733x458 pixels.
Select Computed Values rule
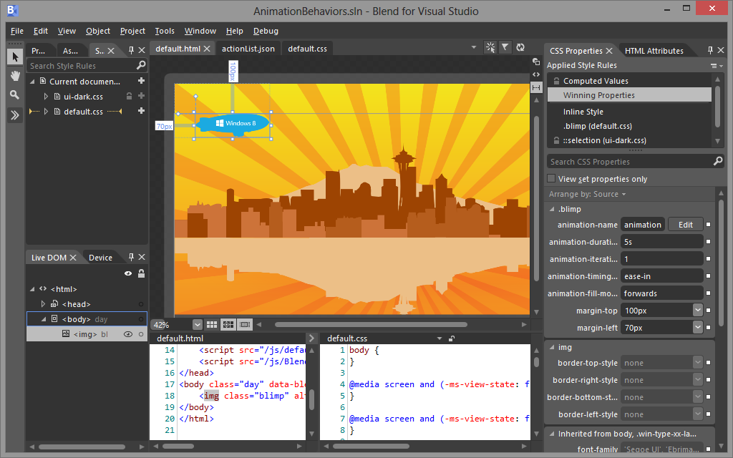click(x=629, y=81)
